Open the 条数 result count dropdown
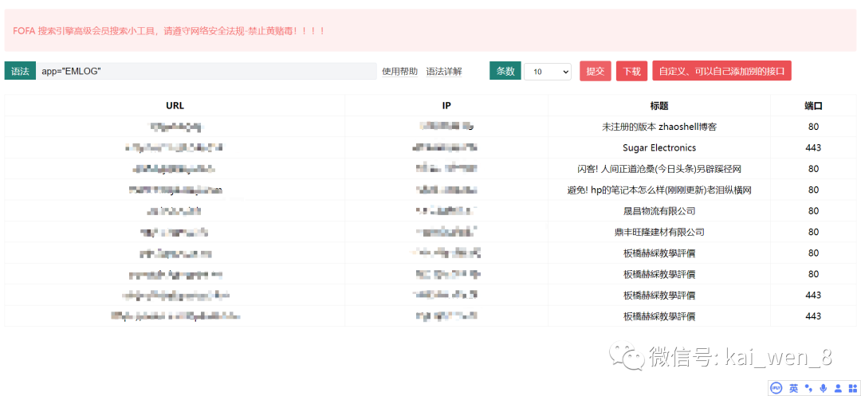This screenshot has height=396, width=861. [x=548, y=71]
